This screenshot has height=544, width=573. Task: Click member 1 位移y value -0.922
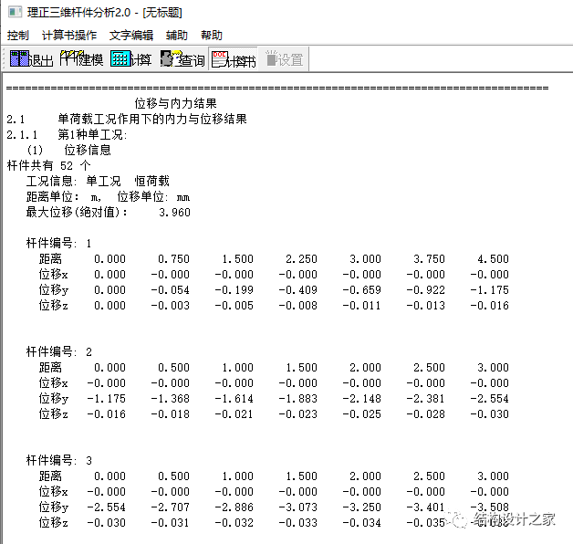click(x=426, y=290)
